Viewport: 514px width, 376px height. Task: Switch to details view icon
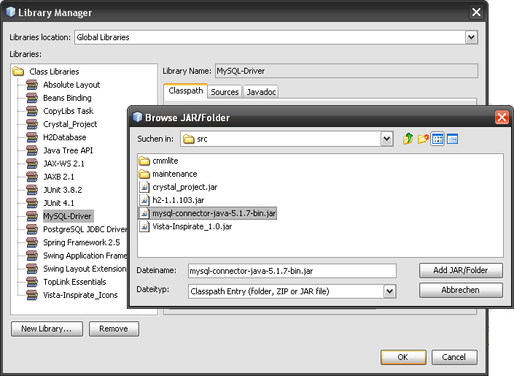pos(452,139)
